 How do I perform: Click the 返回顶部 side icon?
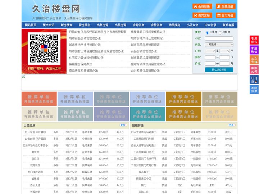[254, 89]
